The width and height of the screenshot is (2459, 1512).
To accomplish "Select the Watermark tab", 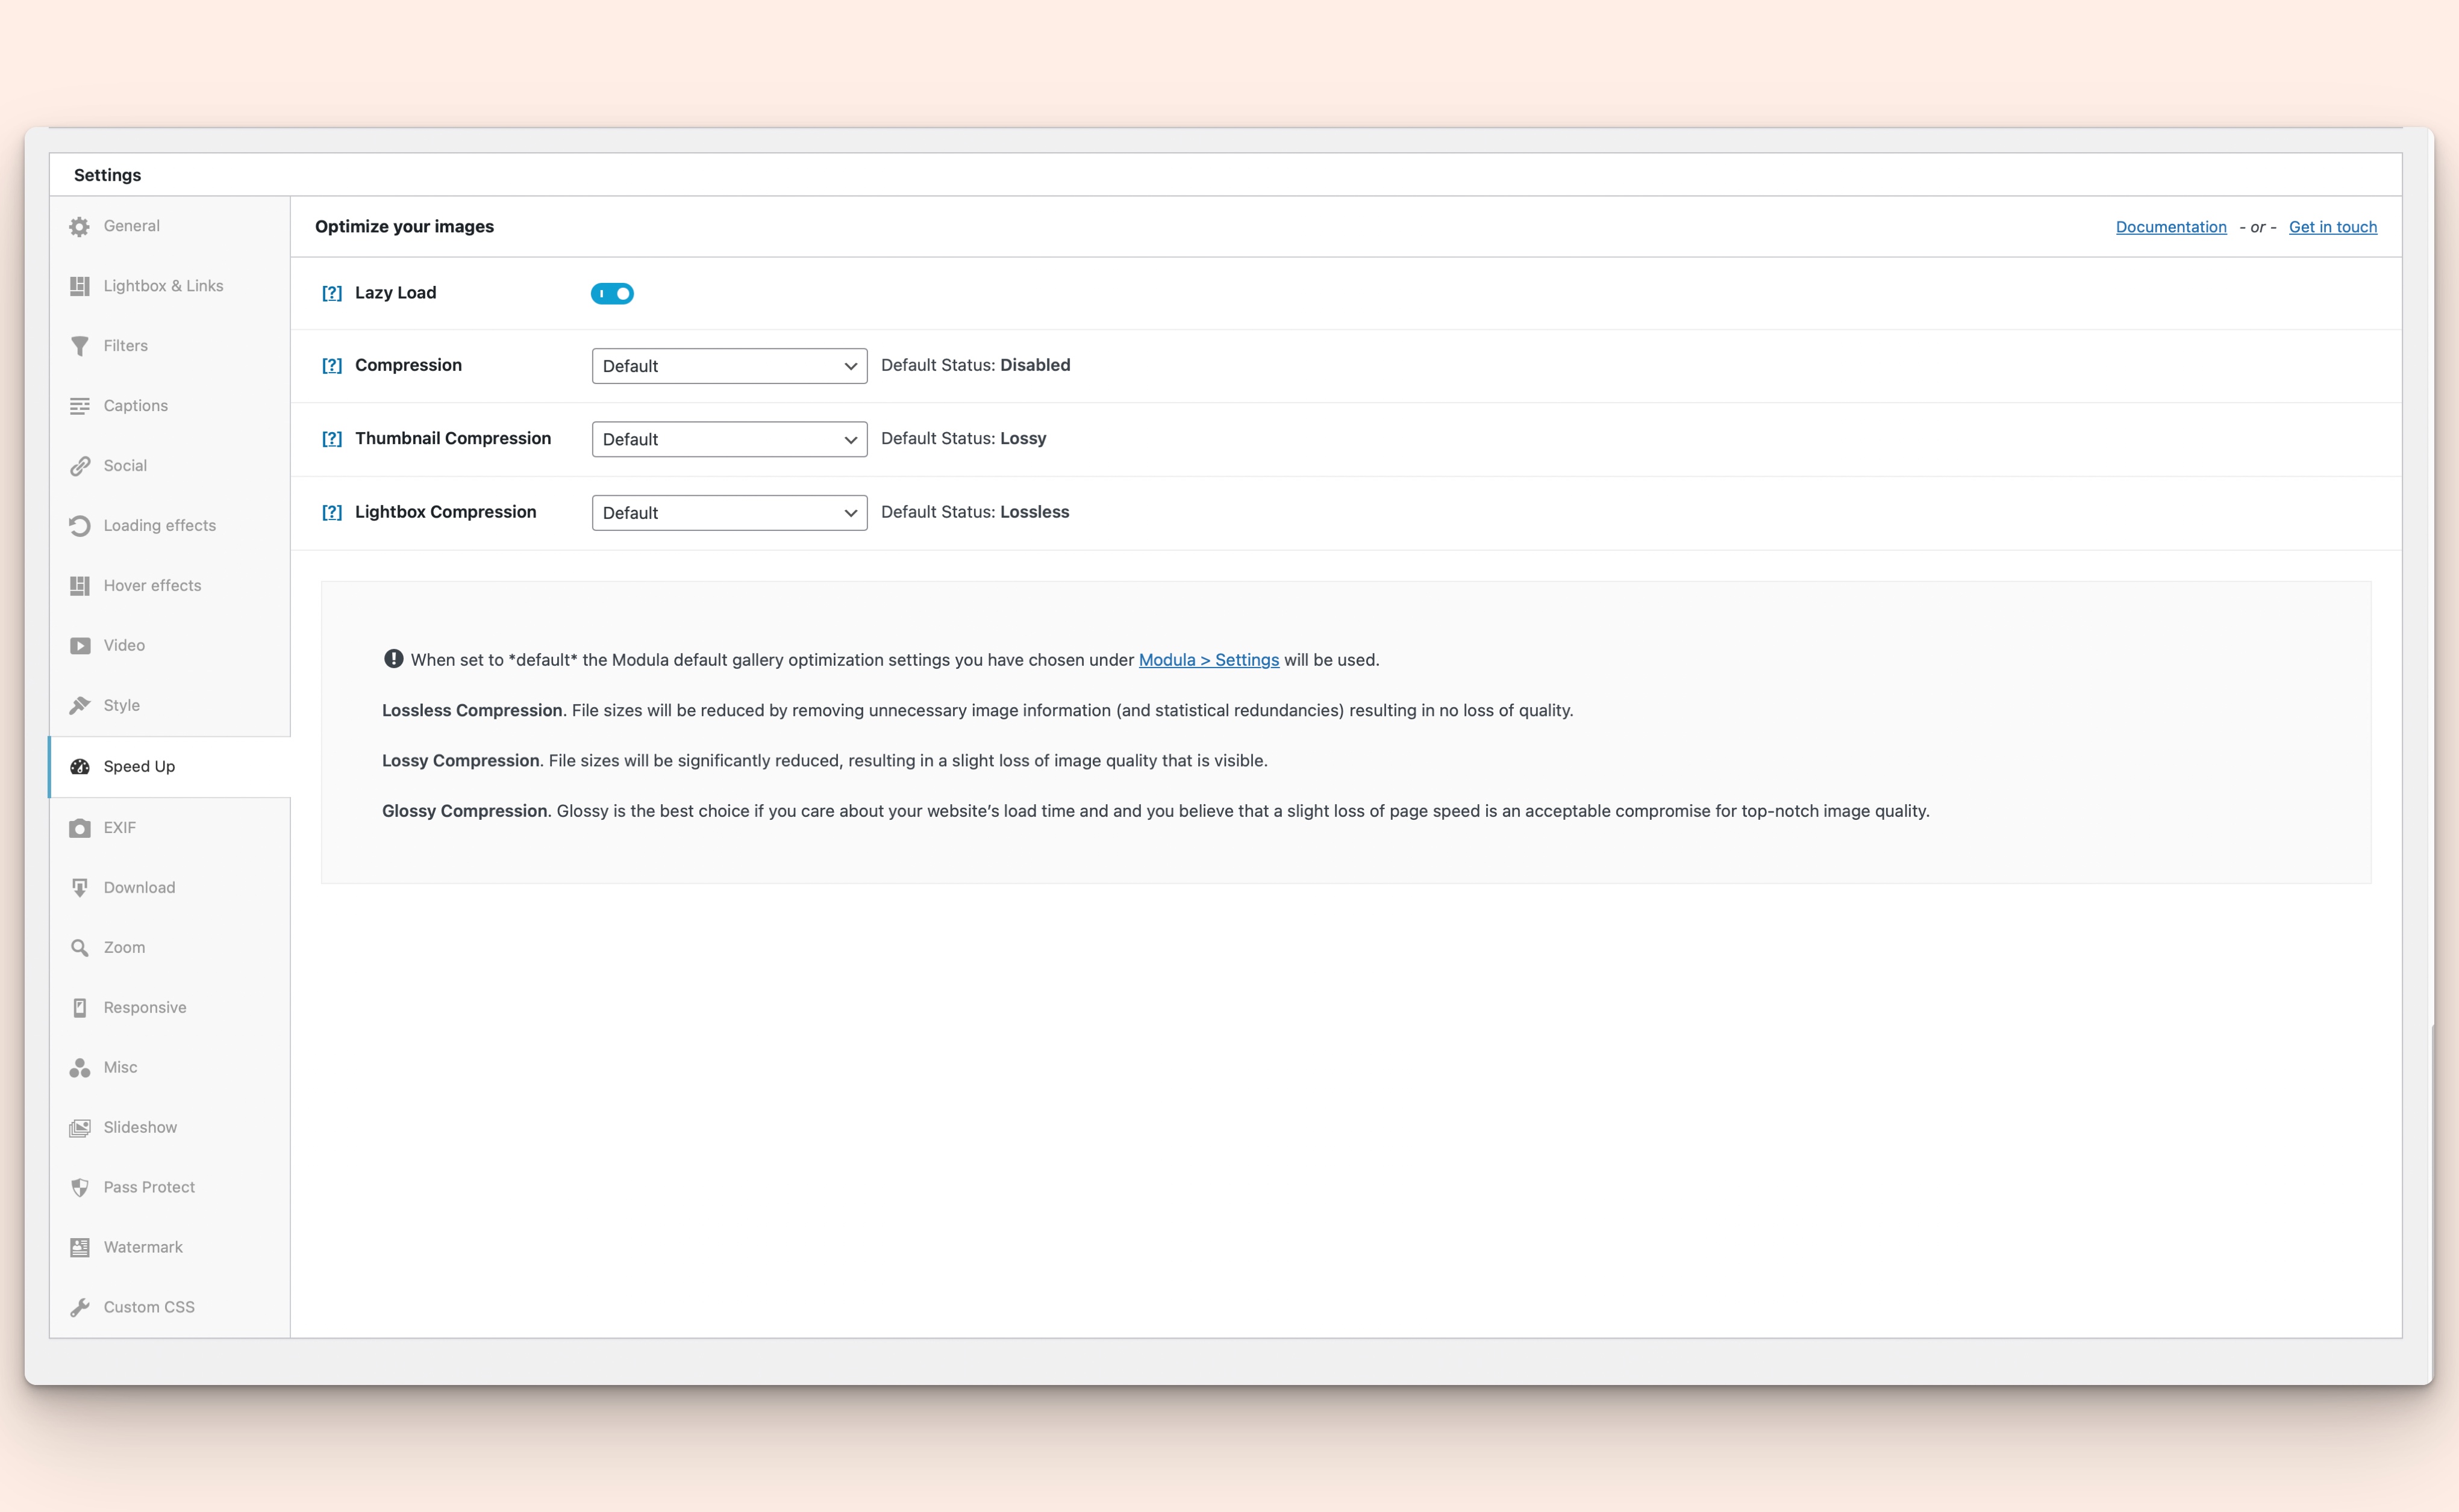I will (x=170, y=1248).
